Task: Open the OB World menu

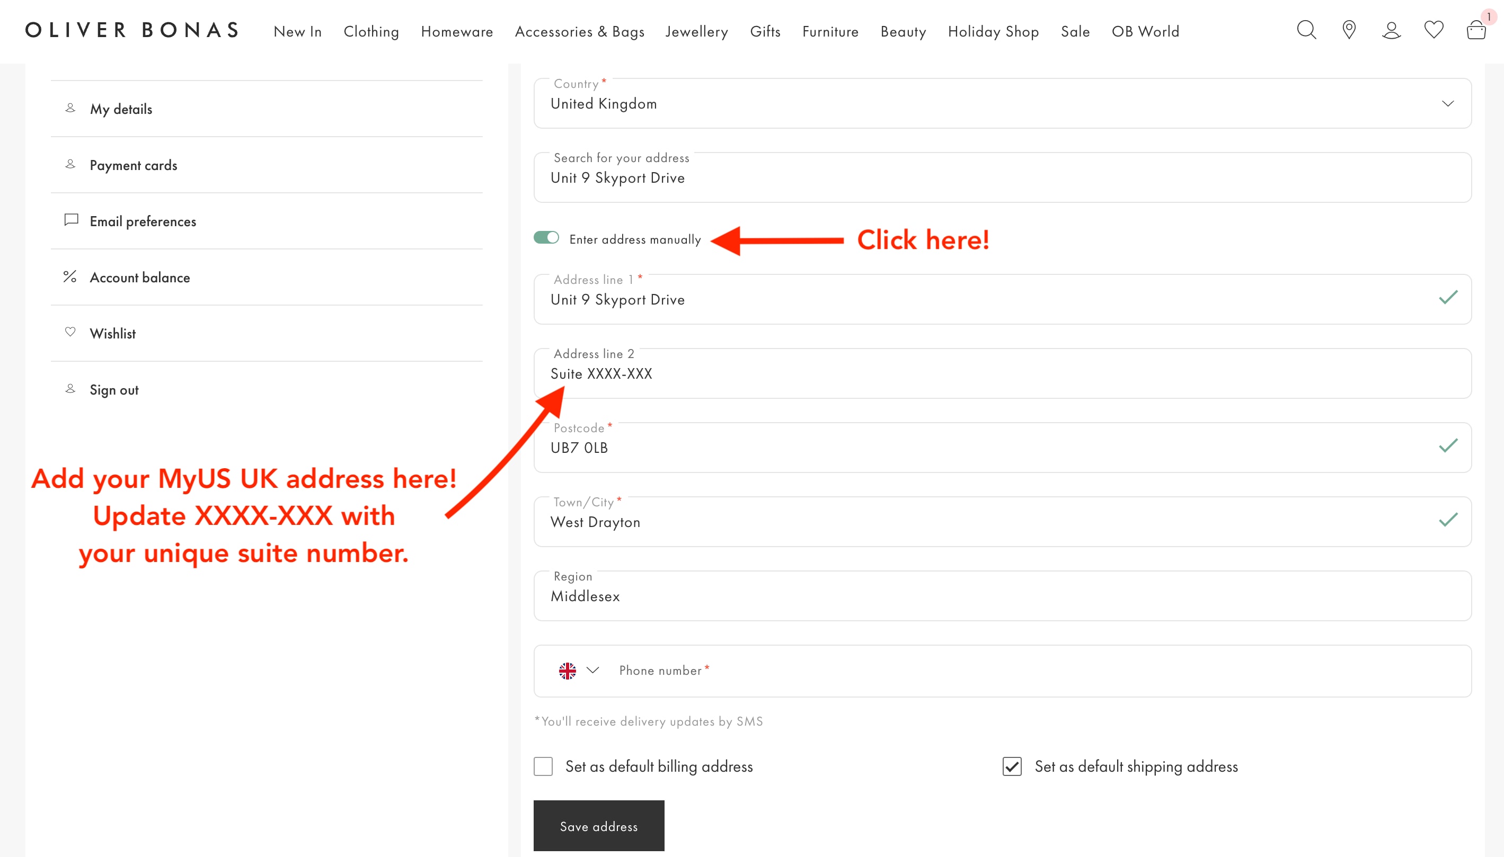Action: (1145, 32)
